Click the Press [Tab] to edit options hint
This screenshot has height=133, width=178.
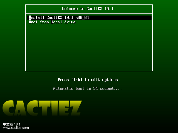point(88,80)
